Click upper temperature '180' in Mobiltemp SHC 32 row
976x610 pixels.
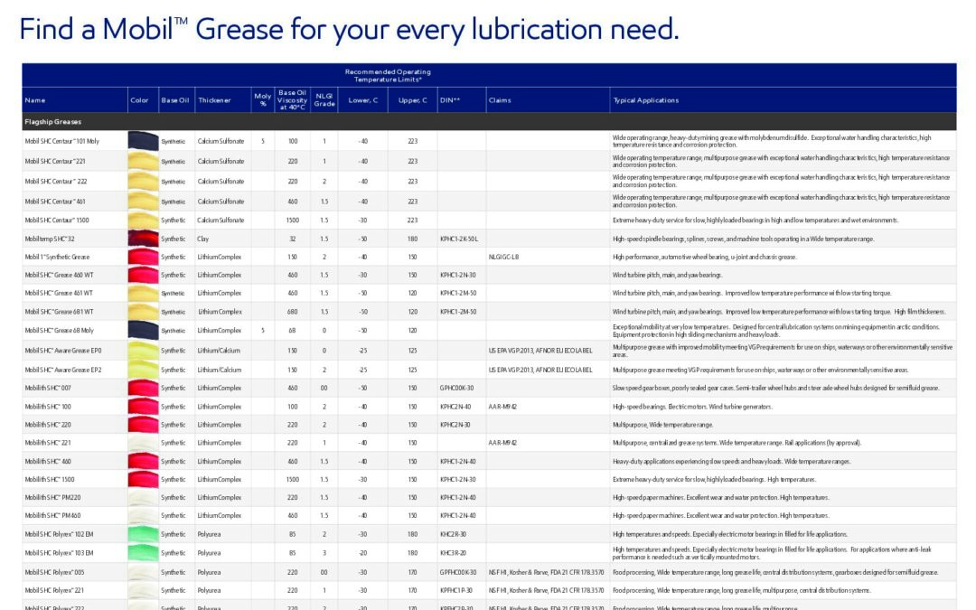(413, 239)
